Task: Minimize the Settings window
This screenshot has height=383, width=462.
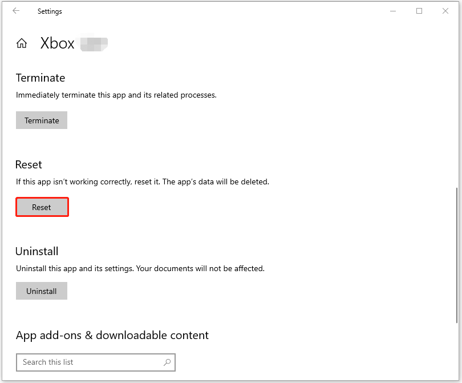Action: point(392,11)
